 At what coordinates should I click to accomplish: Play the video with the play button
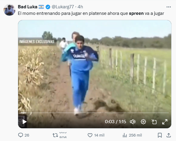[24, 122]
